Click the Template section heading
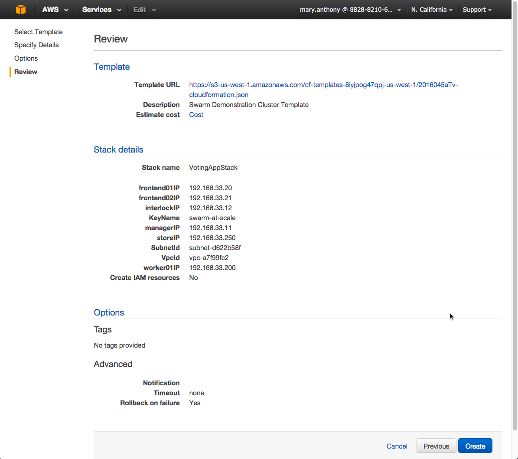This screenshot has width=518, height=459. pos(112,67)
